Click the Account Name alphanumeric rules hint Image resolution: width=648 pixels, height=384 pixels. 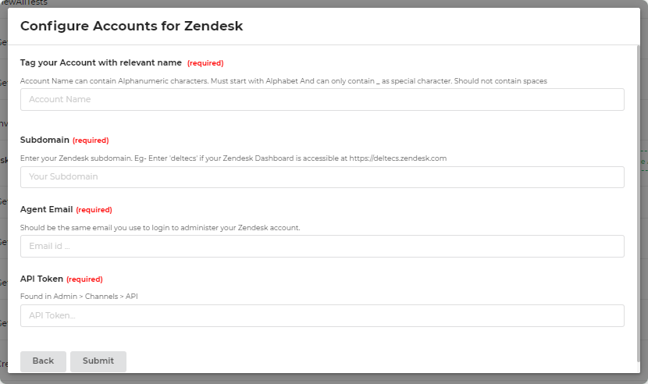point(283,80)
